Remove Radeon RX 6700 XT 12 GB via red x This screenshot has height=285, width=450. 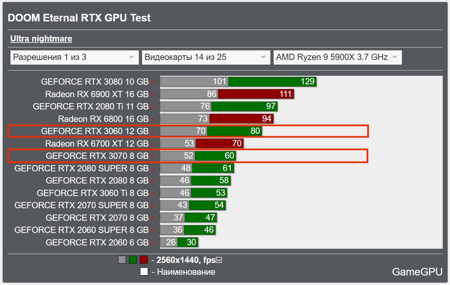[x=153, y=144]
